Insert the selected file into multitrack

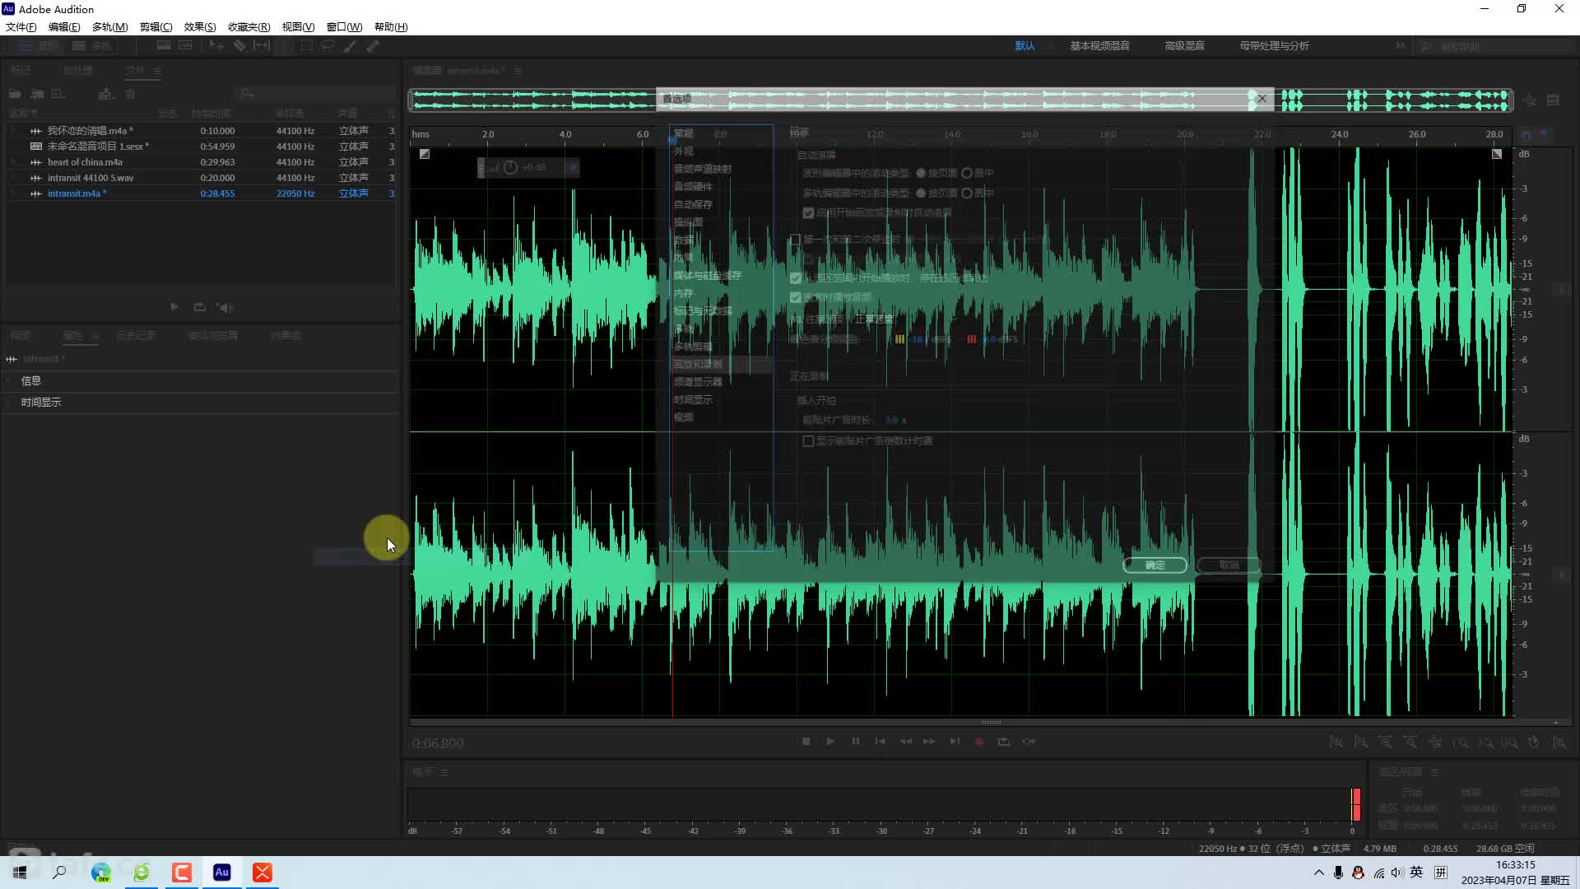point(105,94)
